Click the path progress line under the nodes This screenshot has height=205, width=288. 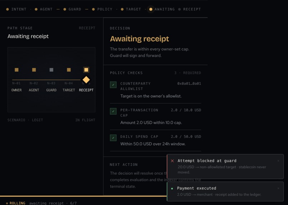[x=46, y=80]
